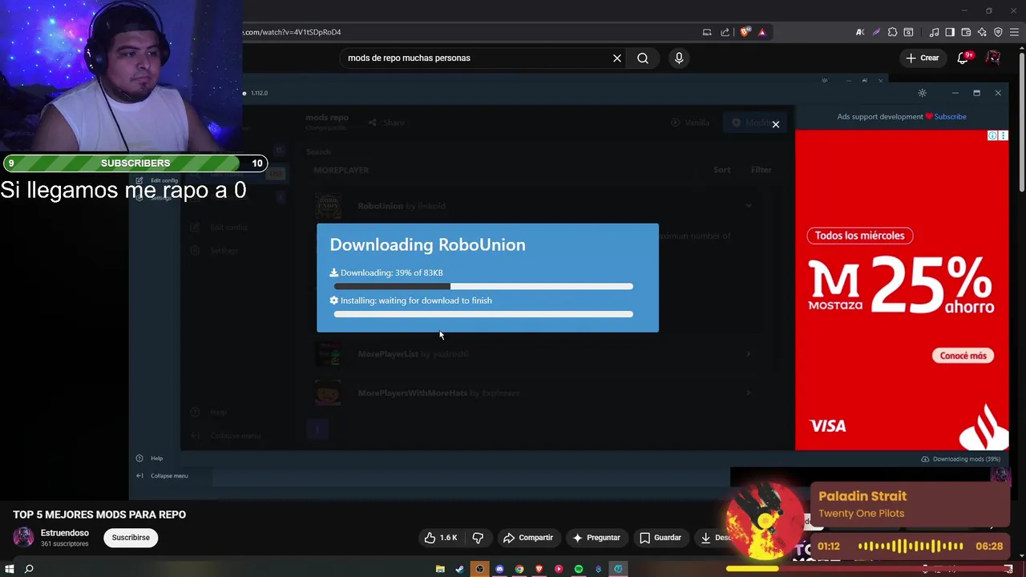Viewport: 1026px width, 577px height.
Task: Open the Leo AI sparkle icon
Action: [982, 32]
